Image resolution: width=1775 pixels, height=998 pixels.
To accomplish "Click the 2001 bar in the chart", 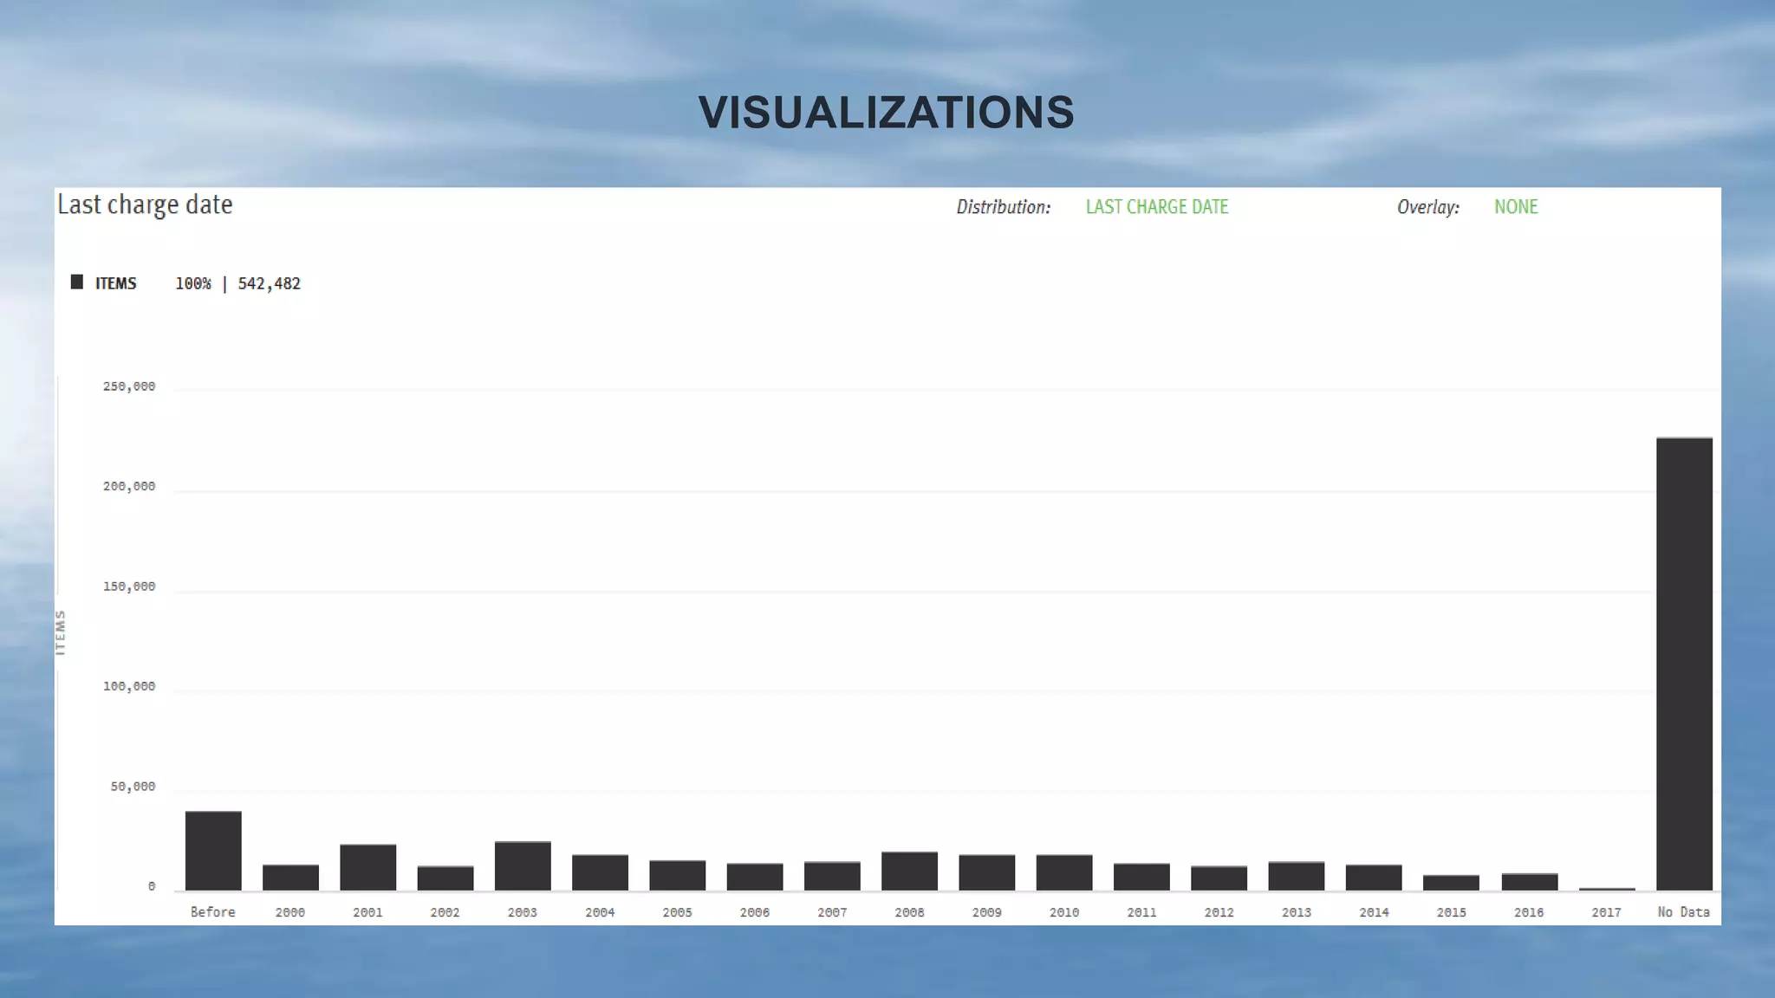I will point(367,867).
